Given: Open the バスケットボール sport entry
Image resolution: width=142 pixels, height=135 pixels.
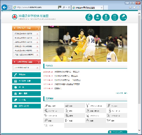Looking at the screenshot, I should pos(96,106).
